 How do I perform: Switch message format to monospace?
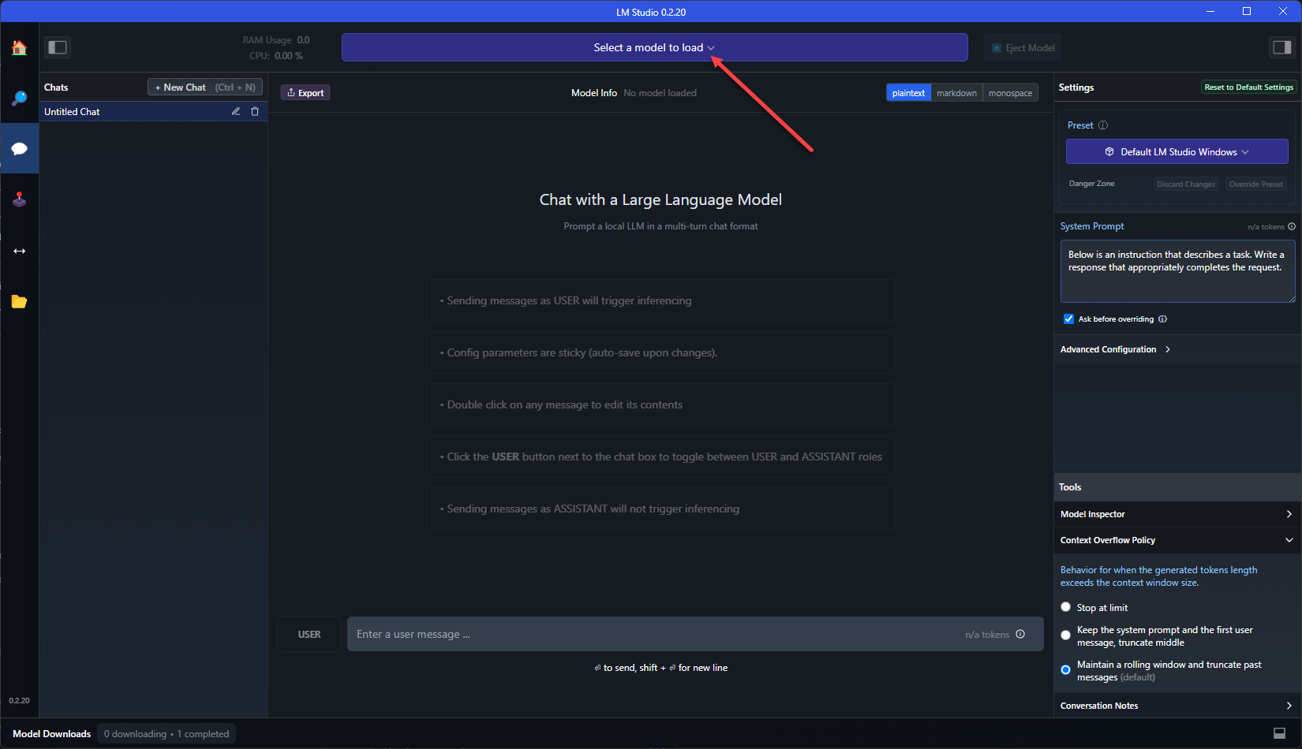[x=1010, y=93]
